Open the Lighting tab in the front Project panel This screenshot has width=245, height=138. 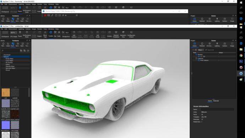click(x=217, y=44)
